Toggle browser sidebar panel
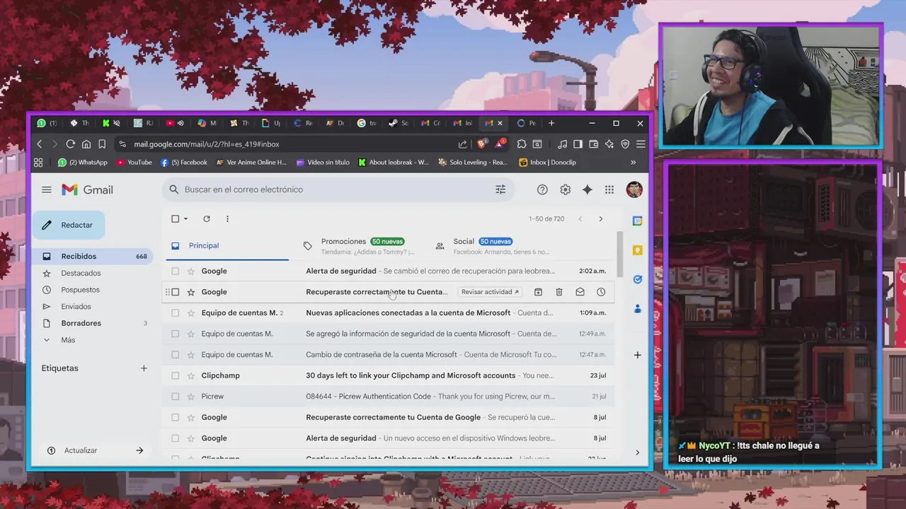Image resolution: width=906 pixels, height=509 pixels. point(578,144)
